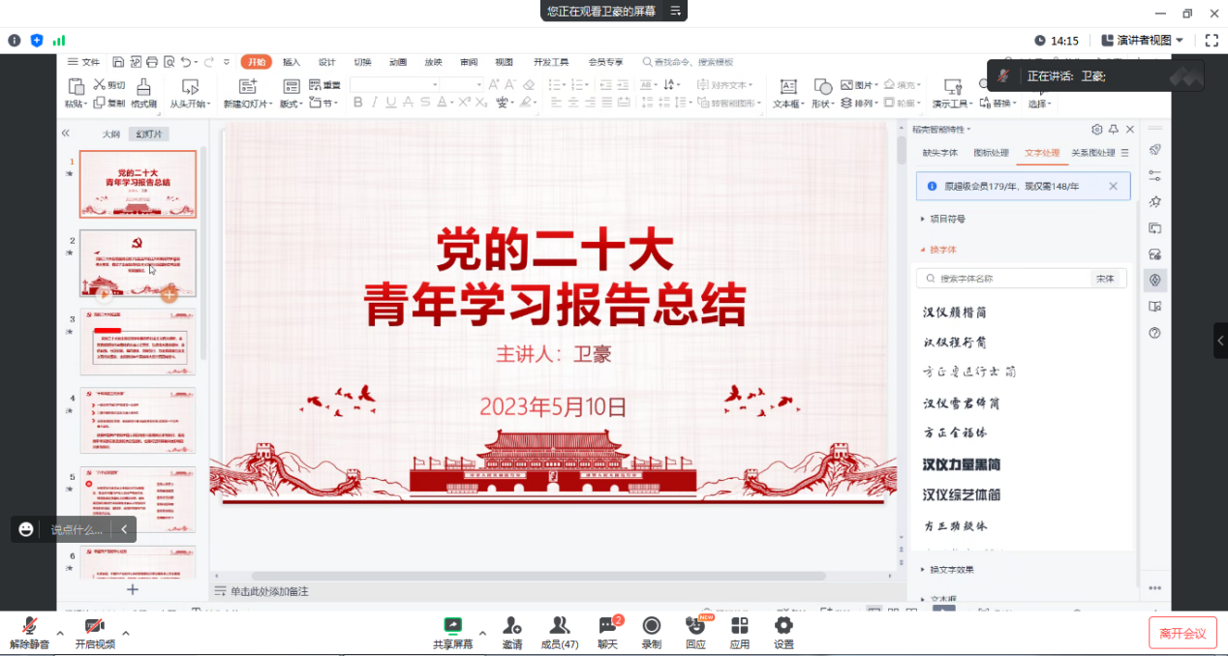The width and height of the screenshot is (1228, 656).
Task: Open Speaker View (演讲者视图) dropdown
Action: point(1143,41)
